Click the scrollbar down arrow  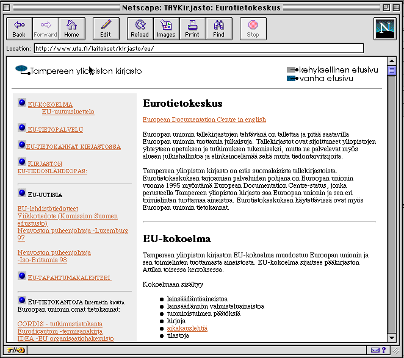point(392,338)
